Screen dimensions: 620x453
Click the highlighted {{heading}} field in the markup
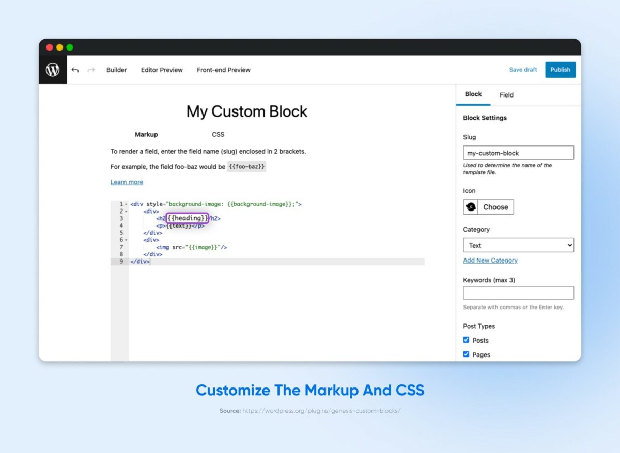tap(188, 218)
